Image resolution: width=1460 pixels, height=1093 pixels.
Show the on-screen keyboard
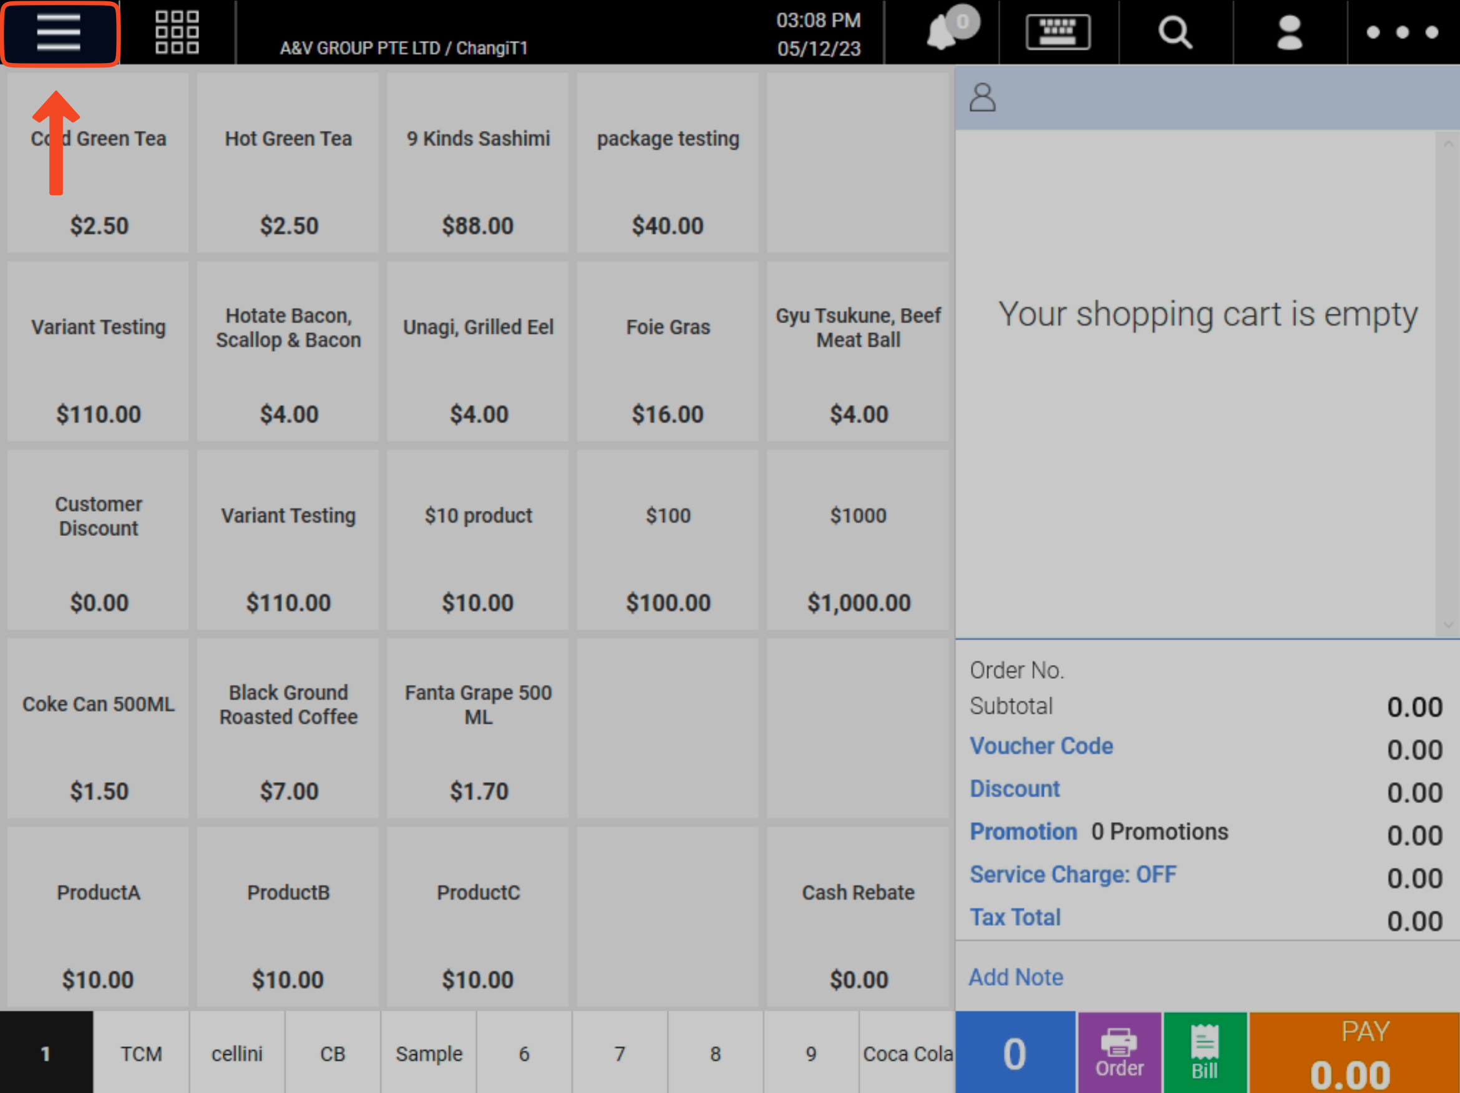coord(1058,32)
